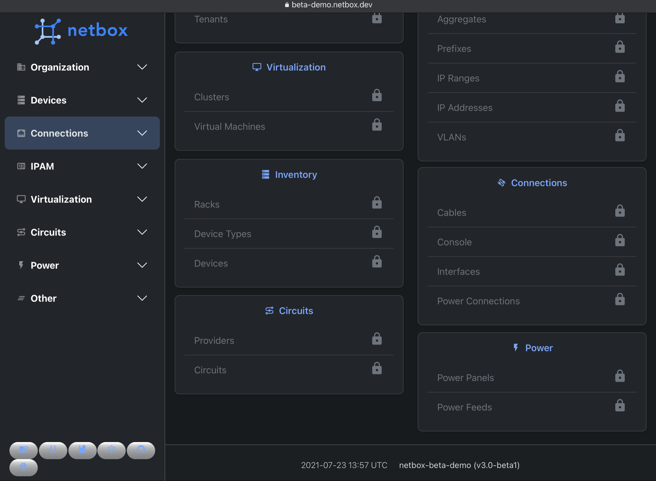Image resolution: width=656 pixels, height=481 pixels.
Task: Click the Power Feeds row
Action: [x=465, y=407]
